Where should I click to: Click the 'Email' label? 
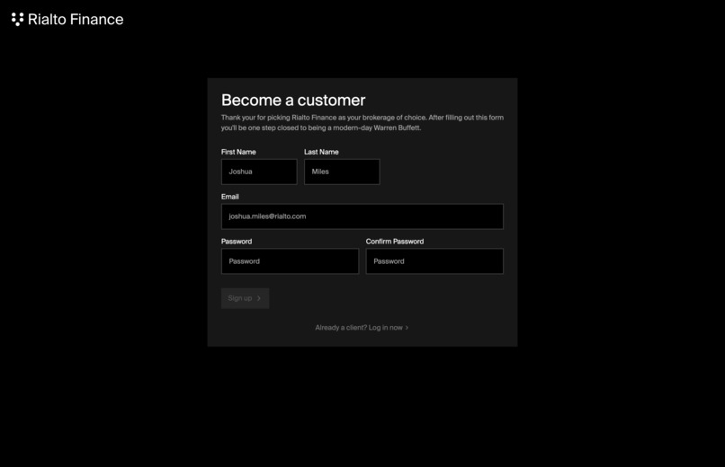point(229,197)
